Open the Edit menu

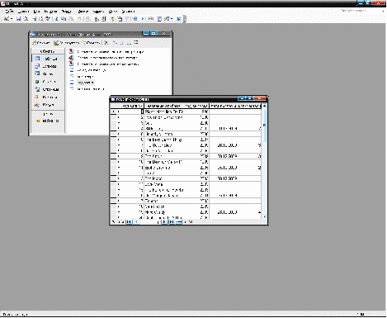(24, 12)
